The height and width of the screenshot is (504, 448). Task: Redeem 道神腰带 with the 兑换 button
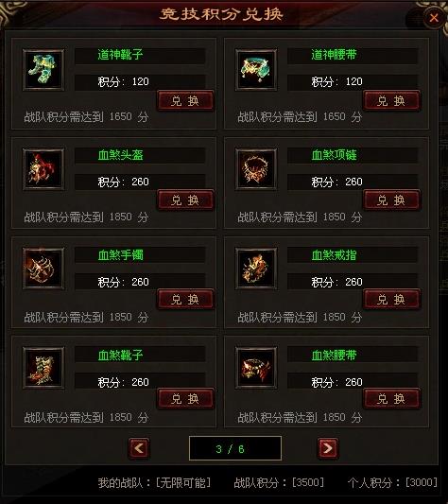tap(391, 101)
